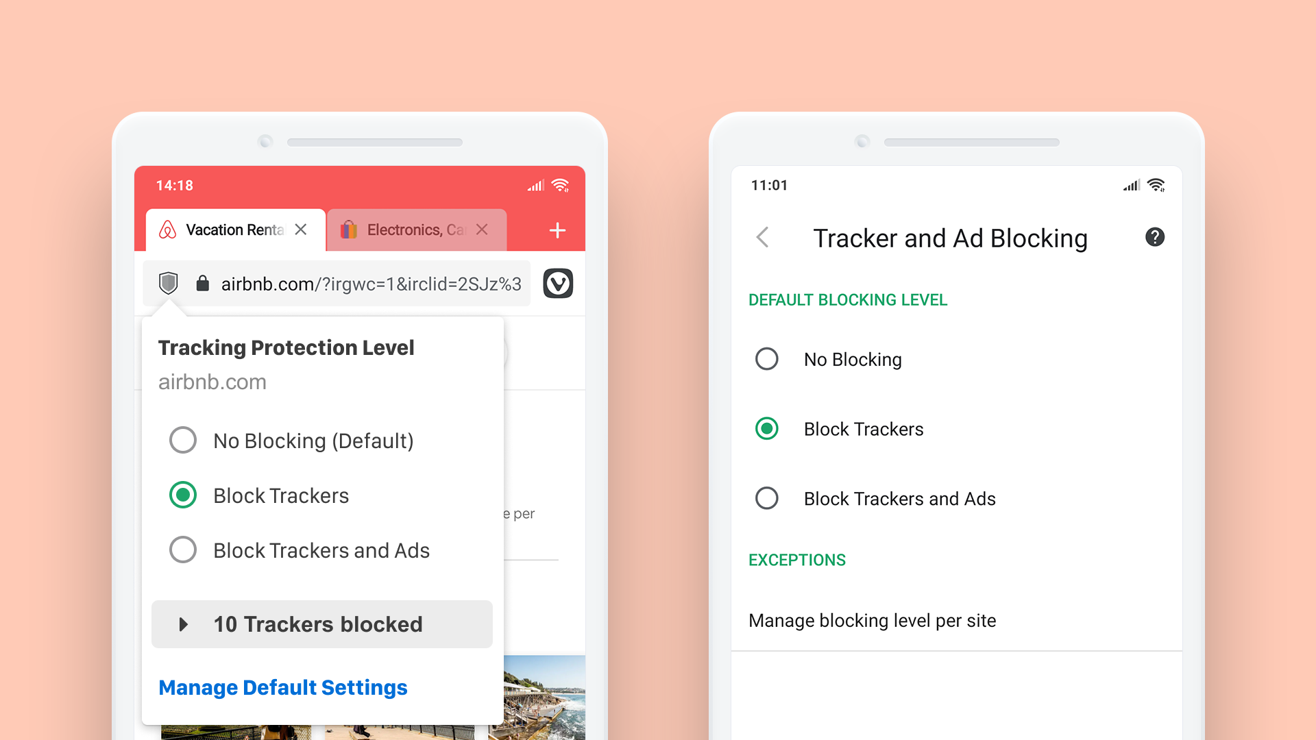Close the Vacation Rentals browser tab

304,229
